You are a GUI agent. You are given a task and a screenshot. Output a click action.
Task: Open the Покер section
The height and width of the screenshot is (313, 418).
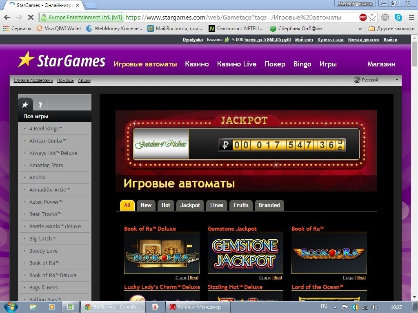(x=275, y=64)
